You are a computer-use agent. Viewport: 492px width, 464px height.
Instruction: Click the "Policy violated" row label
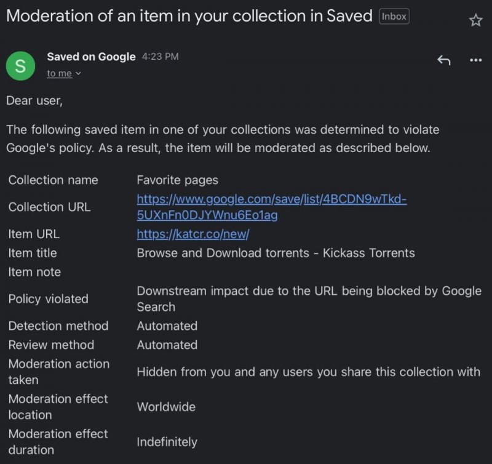coord(49,299)
